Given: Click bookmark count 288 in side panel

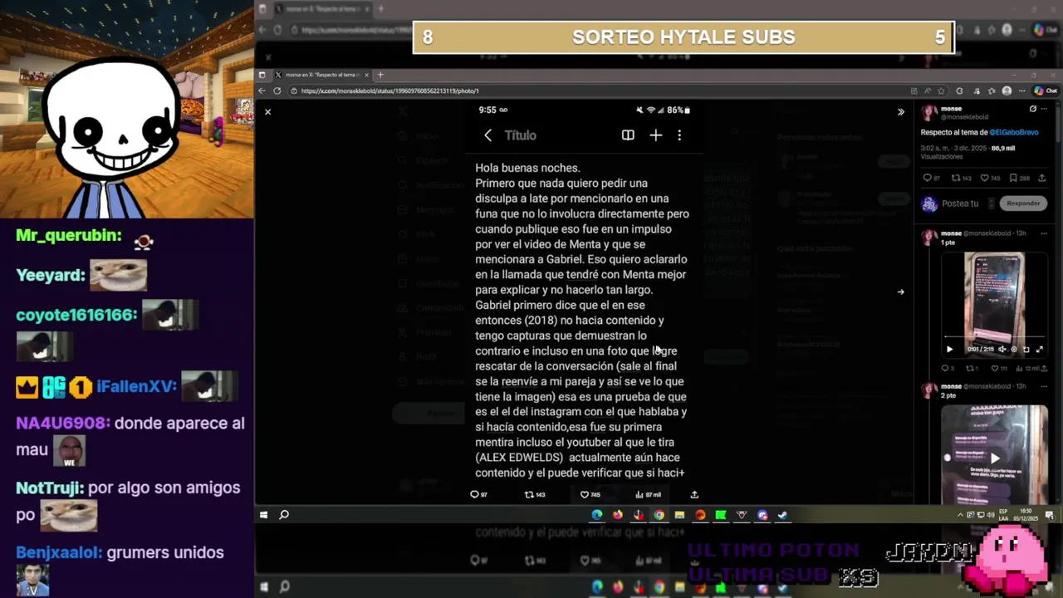Looking at the screenshot, I should (1019, 178).
